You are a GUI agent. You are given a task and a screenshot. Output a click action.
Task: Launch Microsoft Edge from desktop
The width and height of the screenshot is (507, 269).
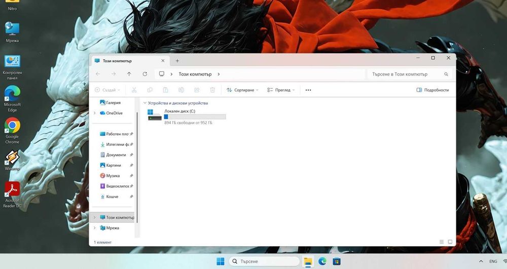pyautogui.click(x=12, y=99)
